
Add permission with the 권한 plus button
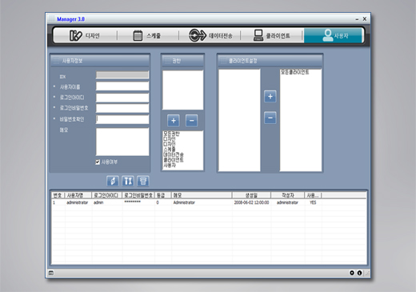(x=174, y=121)
